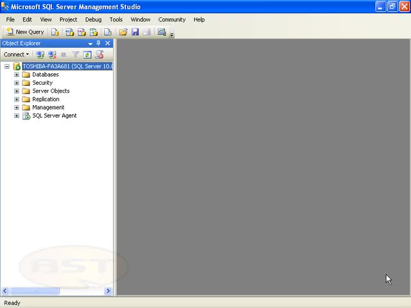Click the server instance icon
The image size is (411, 308).
coord(17,66)
